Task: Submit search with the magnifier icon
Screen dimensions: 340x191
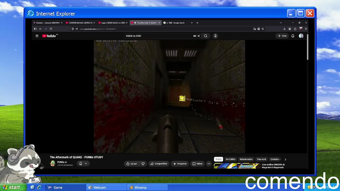Action: pos(206,36)
